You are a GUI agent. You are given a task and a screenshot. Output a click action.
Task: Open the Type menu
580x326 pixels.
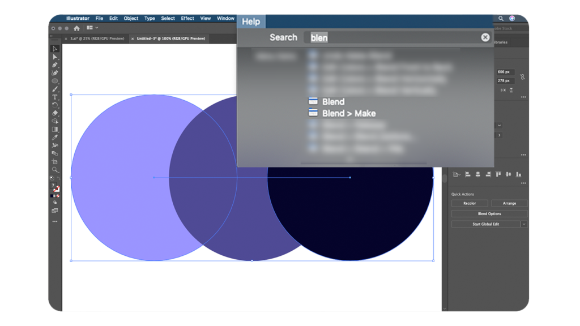coord(150,19)
